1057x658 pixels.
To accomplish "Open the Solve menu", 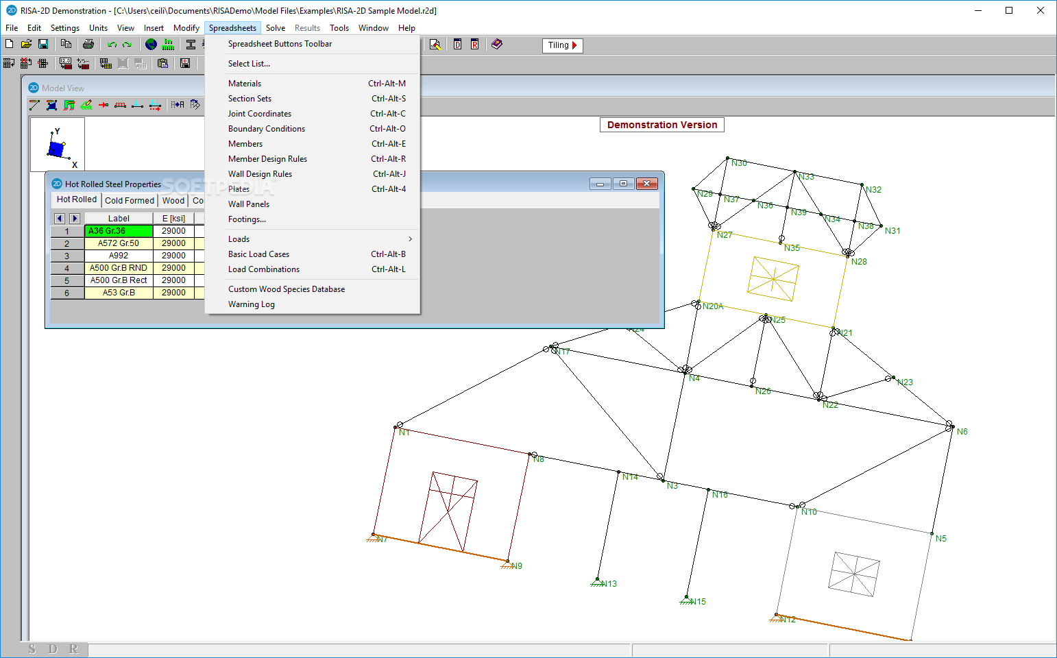I will [x=276, y=28].
